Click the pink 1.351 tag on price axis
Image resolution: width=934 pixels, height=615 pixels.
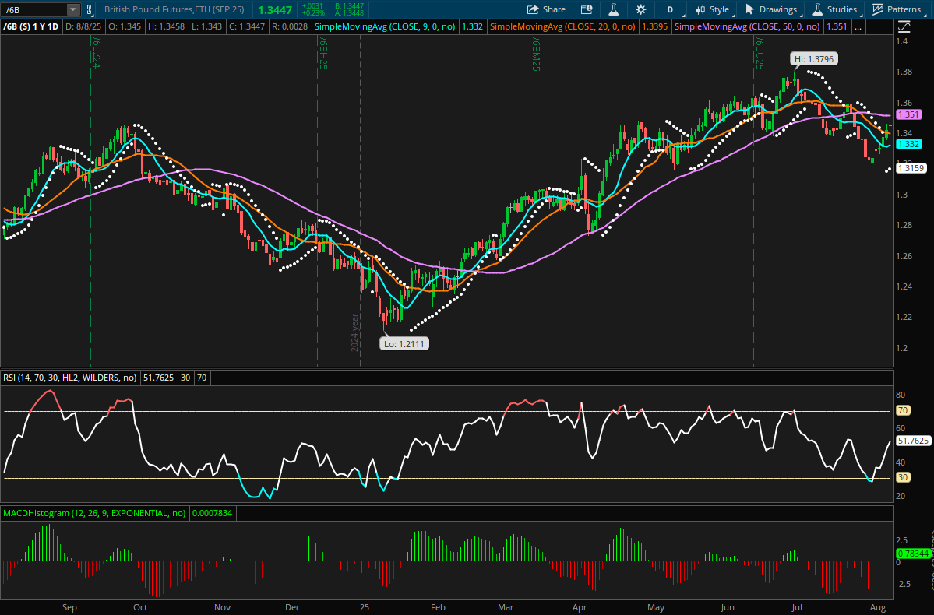pos(909,114)
